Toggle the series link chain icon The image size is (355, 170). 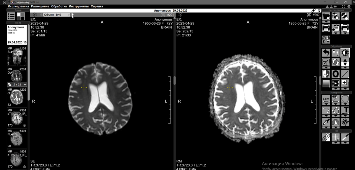click(314, 11)
